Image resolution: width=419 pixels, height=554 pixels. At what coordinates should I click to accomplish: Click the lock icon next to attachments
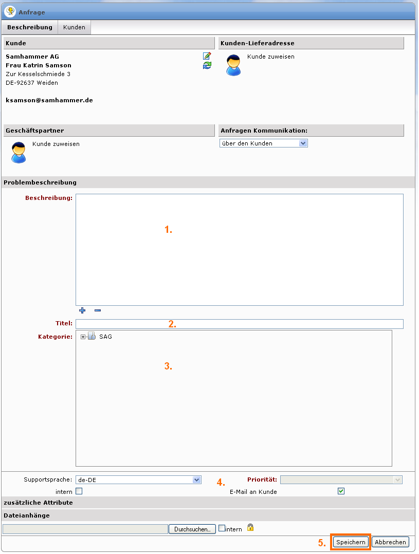tap(250, 527)
